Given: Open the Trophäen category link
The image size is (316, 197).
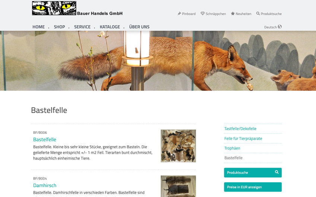Looking at the screenshot, I should [x=232, y=148].
